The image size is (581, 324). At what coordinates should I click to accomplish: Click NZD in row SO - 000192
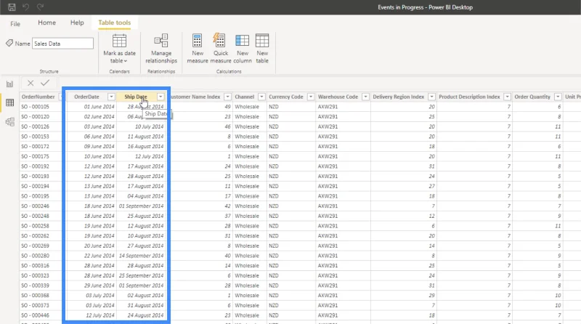point(274,166)
